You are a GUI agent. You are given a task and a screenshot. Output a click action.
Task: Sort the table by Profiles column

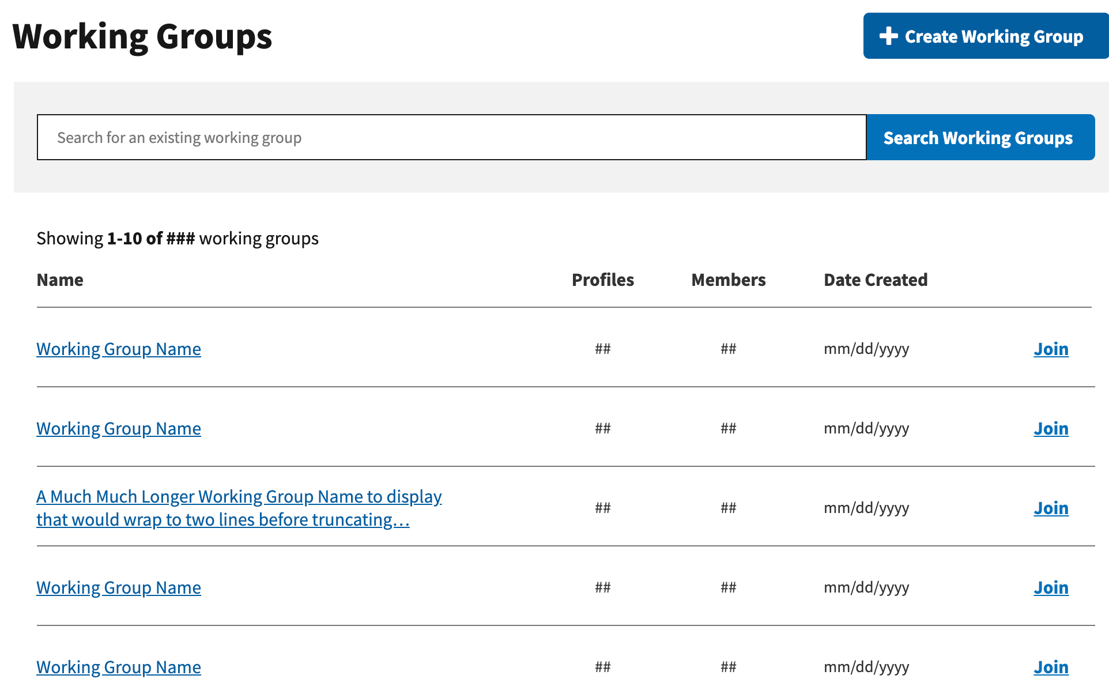point(602,280)
